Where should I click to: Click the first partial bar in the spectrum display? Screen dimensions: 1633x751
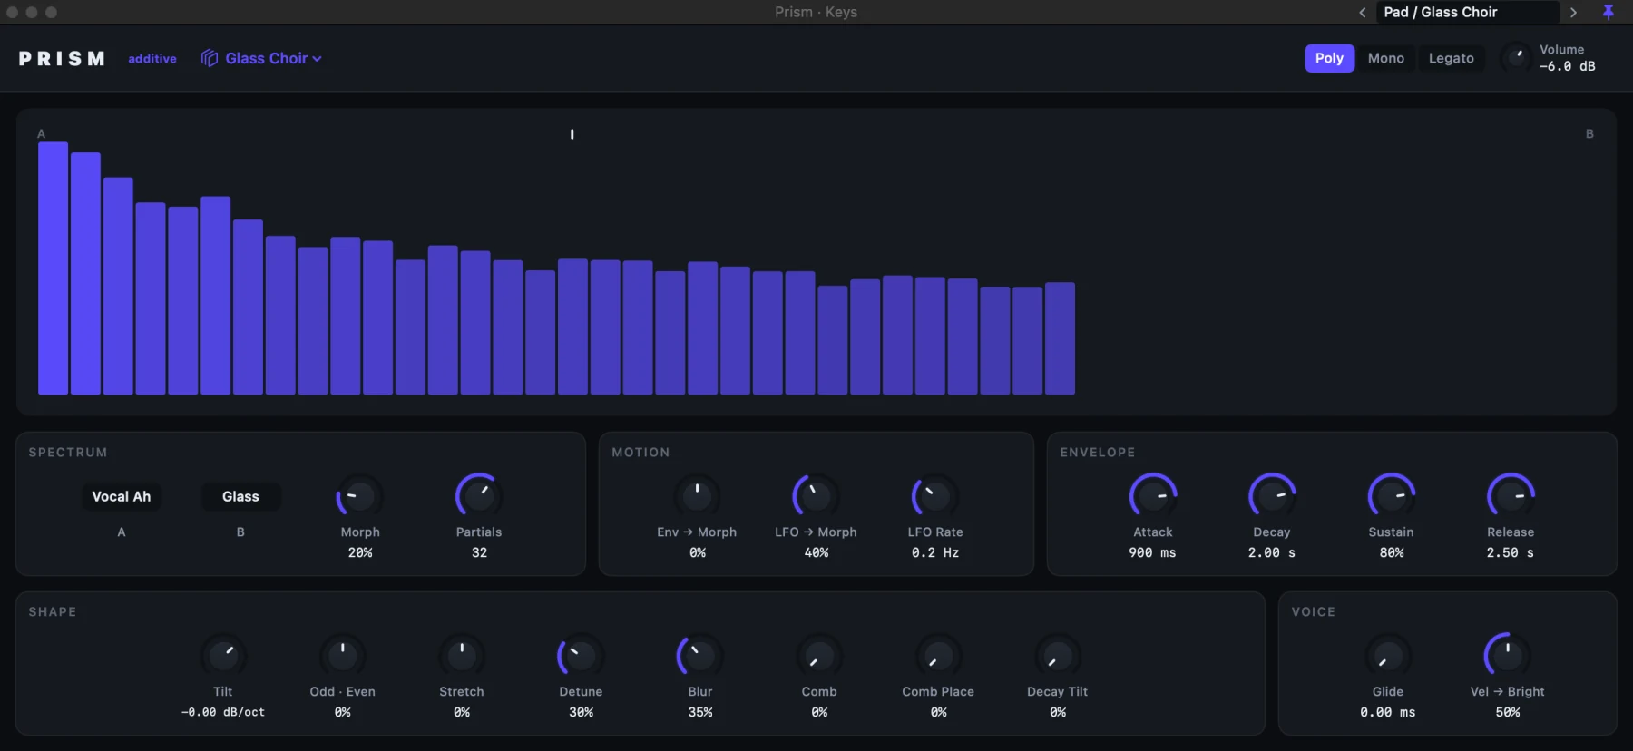(x=54, y=268)
